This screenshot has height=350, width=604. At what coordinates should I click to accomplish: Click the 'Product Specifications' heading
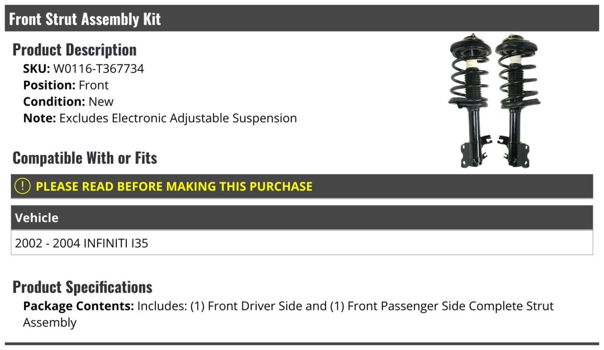(x=83, y=287)
